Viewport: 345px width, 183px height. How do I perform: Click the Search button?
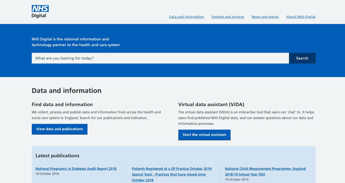(302, 58)
